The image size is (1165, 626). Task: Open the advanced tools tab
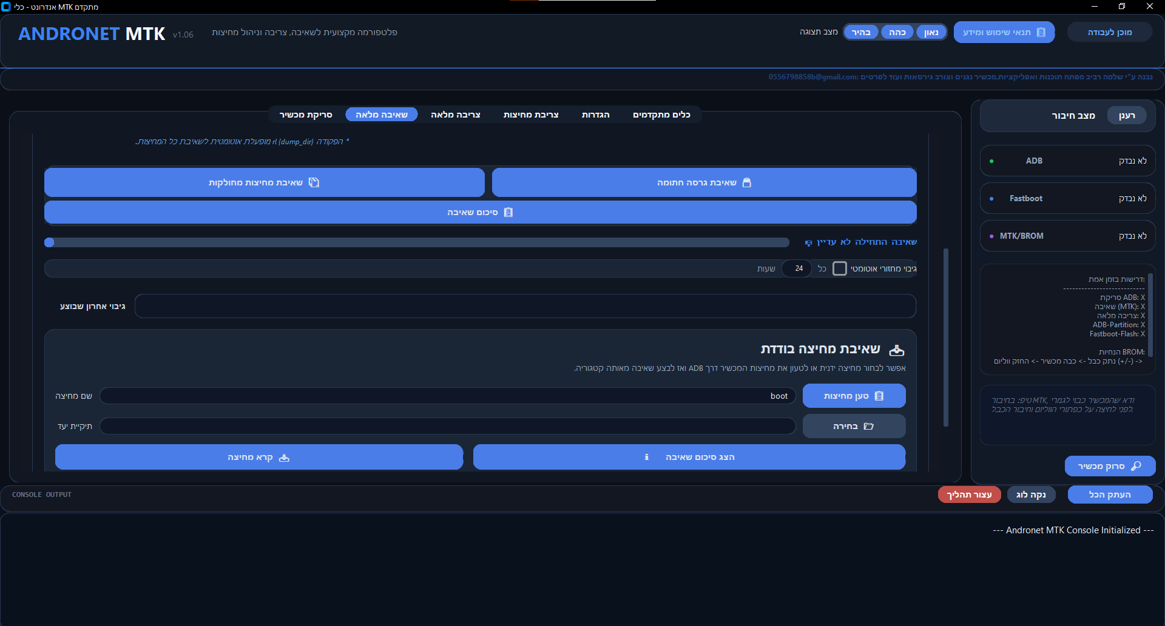661,115
